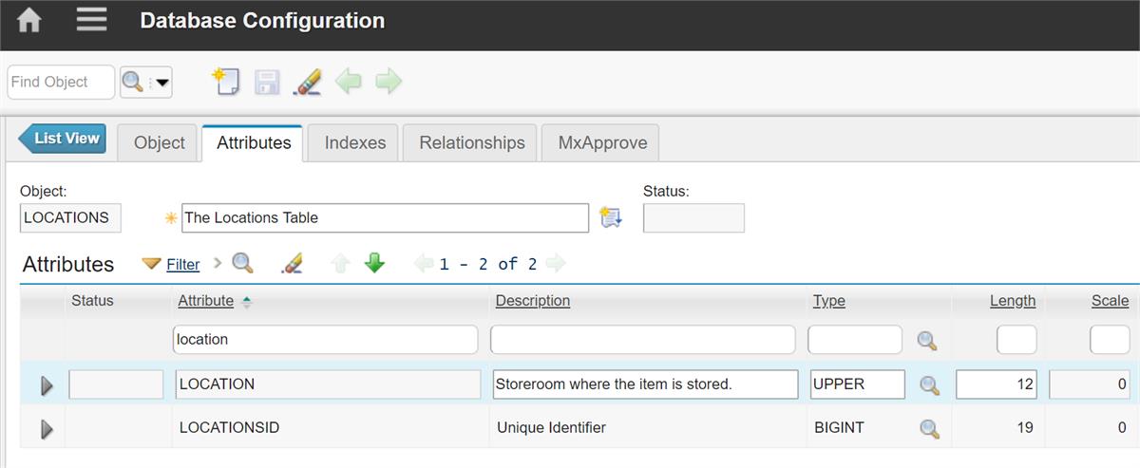Image resolution: width=1140 pixels, height=468 pixels.
Task: Toggle the attributes Filter link
Action: [x=182, y=265]
